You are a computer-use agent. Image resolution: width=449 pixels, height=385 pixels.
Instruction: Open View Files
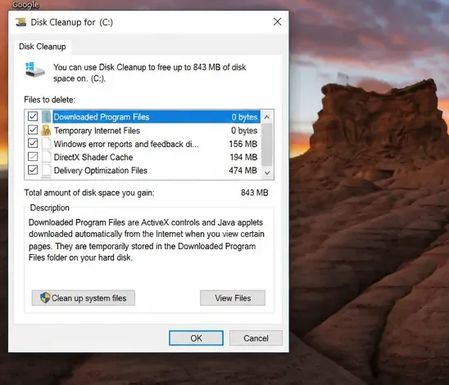click(x=233, y=298)
